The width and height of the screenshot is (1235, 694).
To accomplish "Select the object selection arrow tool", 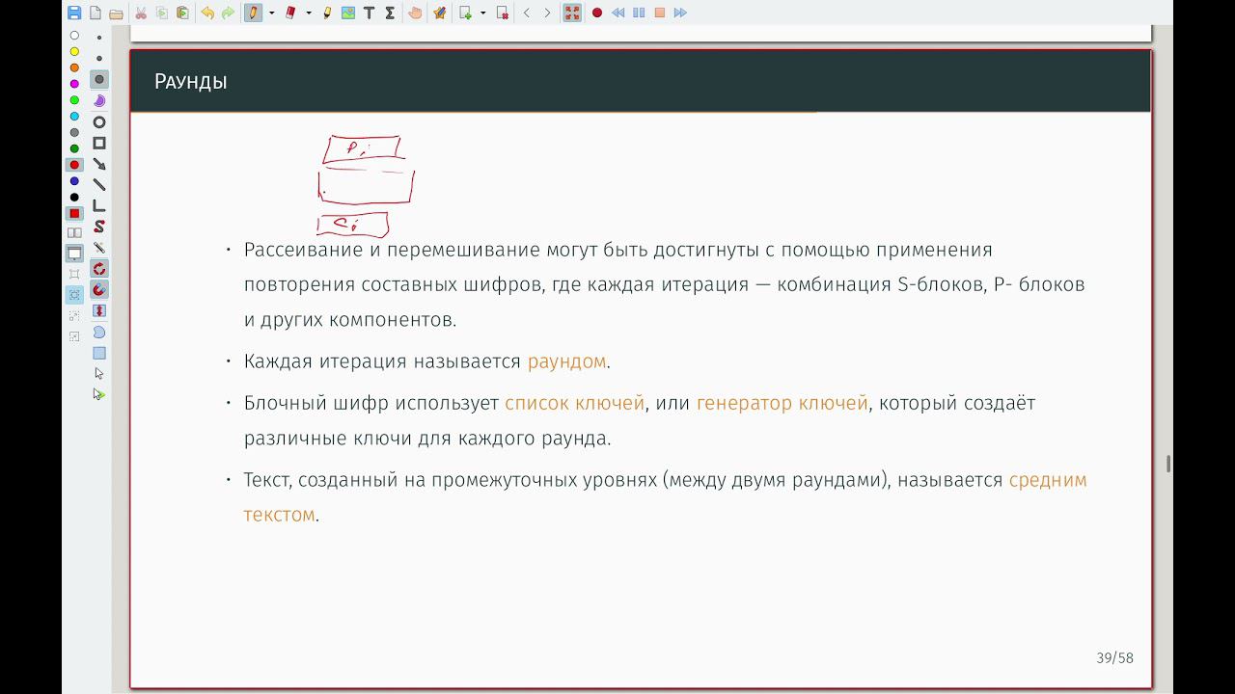I will pyautogui.click(x=99, y=373).
